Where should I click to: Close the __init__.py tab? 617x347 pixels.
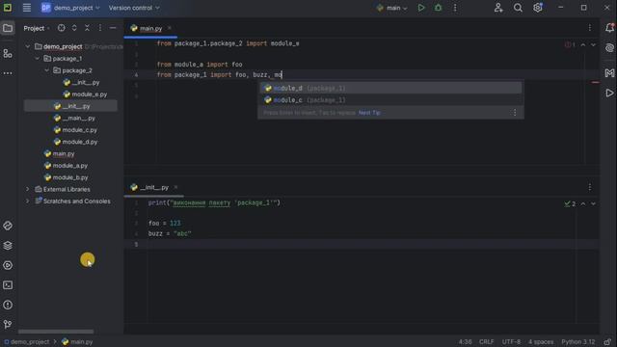(175, 187)
